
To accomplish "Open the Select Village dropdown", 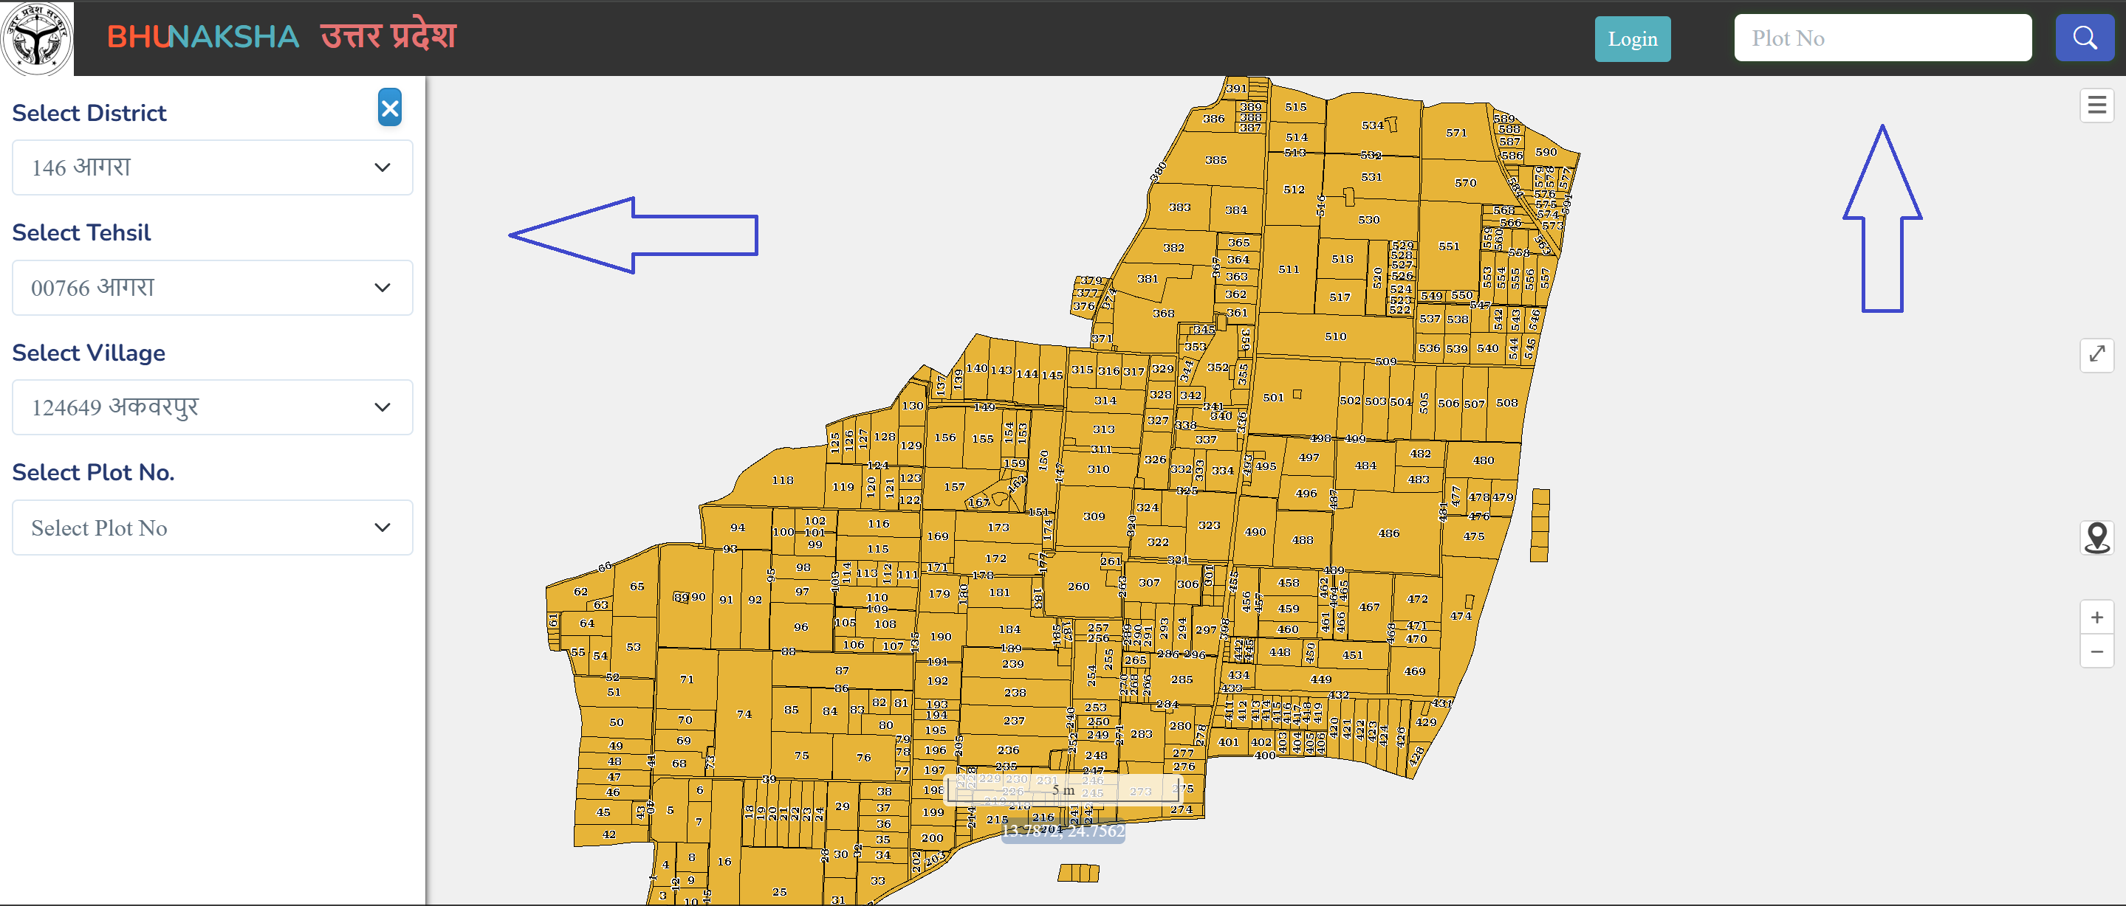I will [x=212, y=407].
